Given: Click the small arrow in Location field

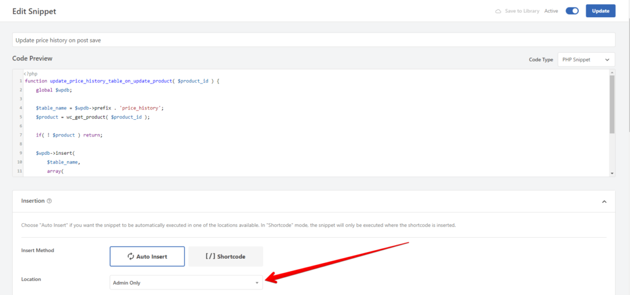Looking at the screenshot, I should point(257,283).
